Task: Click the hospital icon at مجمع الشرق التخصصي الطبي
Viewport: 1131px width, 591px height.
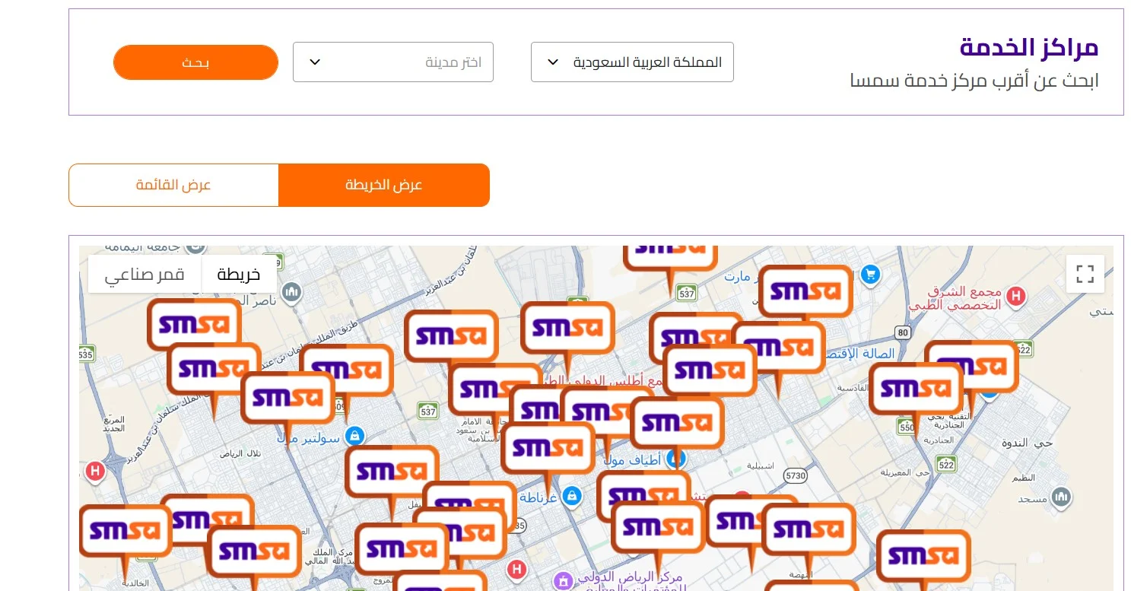Action: tap(1015, 297)
